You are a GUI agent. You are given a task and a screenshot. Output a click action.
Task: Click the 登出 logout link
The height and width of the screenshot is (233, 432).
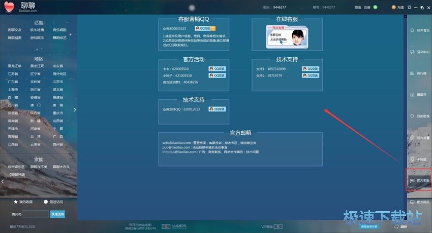tap(358, 8)
